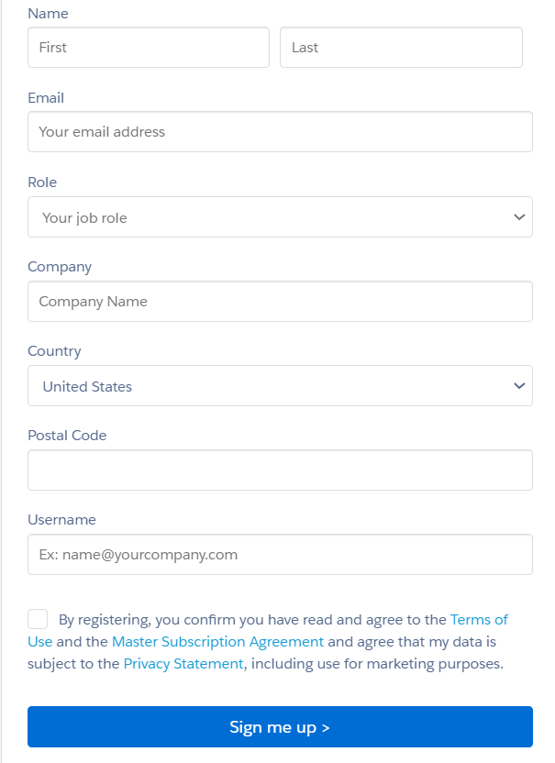The width and height of the screenshot is (555, 763).
Task: Click the Last name input field
Action: pos(401,47)
